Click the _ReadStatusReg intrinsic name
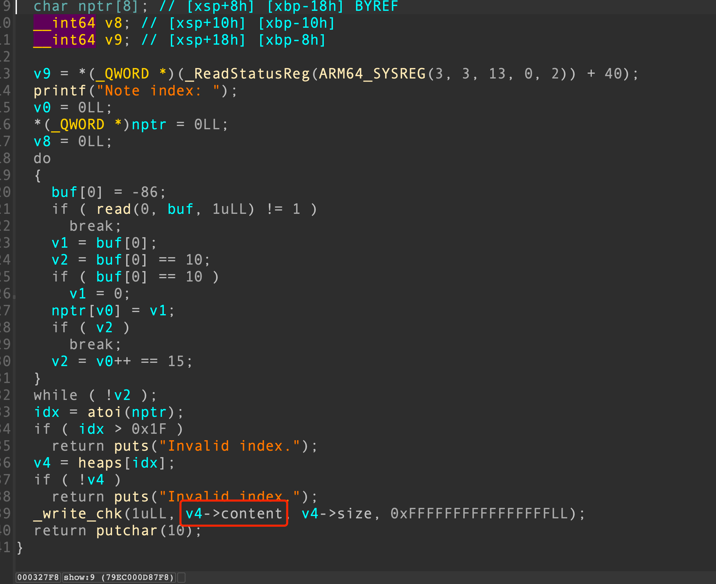 [247, 74]
